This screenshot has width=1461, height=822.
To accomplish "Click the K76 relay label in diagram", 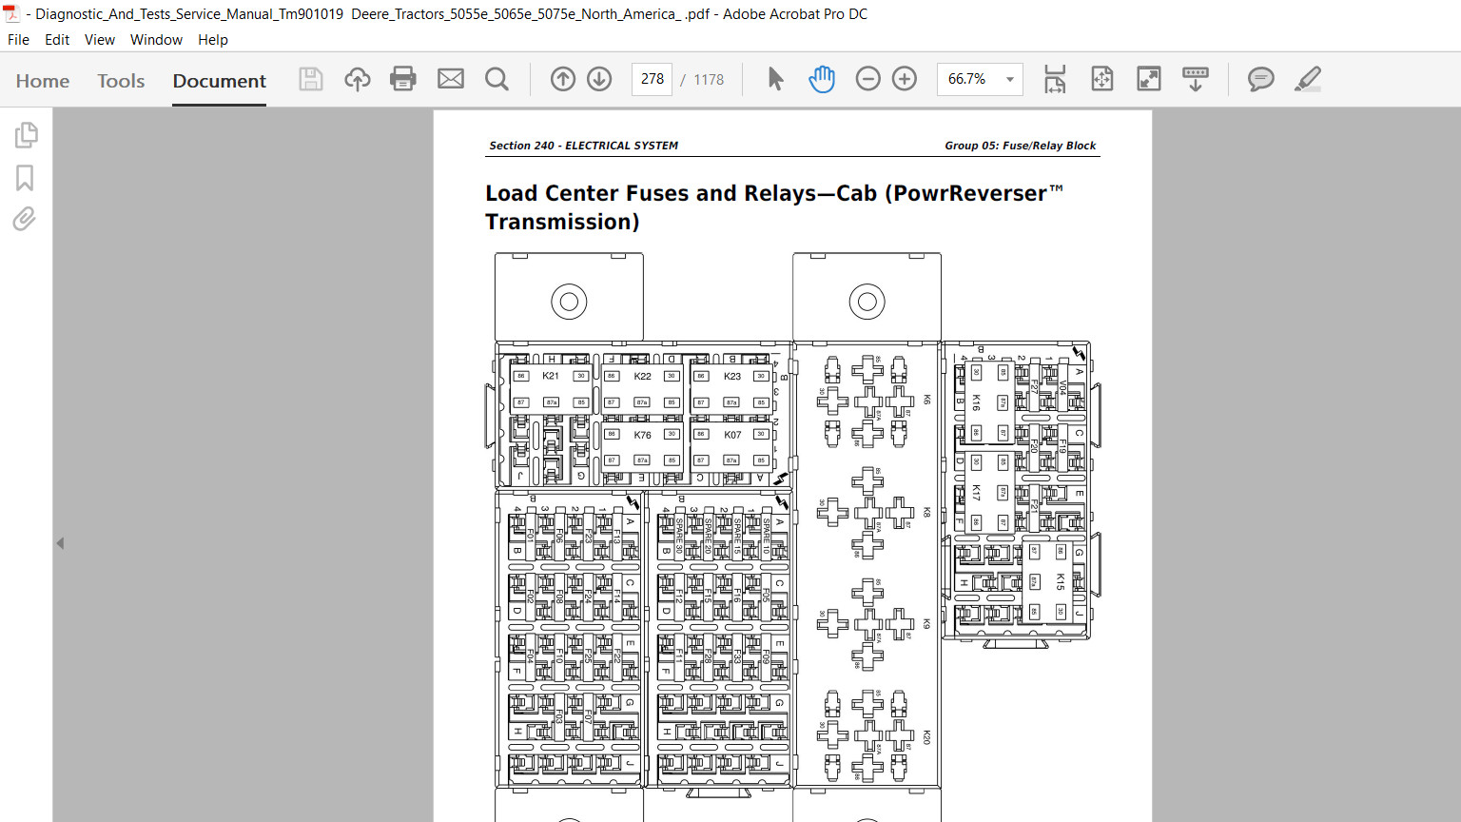I will click(x=643, y=435).
